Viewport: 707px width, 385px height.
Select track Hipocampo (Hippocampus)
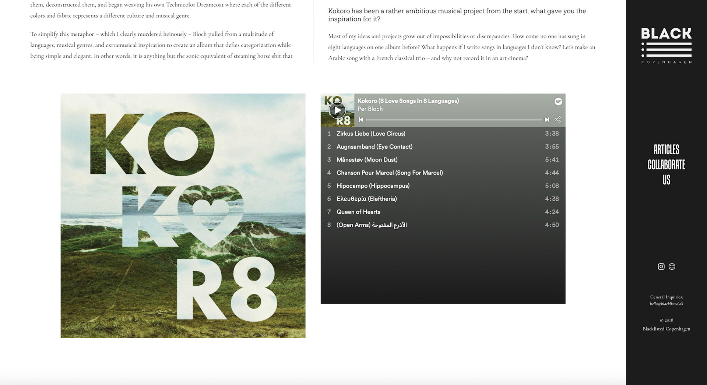pyautogui.click(x=443, y=186)
